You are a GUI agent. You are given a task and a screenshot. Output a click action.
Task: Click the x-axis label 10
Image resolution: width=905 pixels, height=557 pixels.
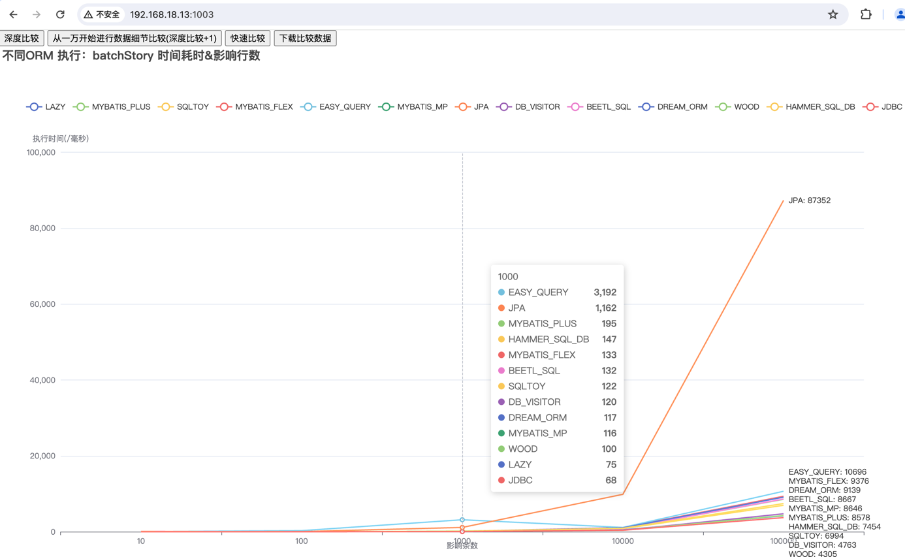click(x=140, y=541)
